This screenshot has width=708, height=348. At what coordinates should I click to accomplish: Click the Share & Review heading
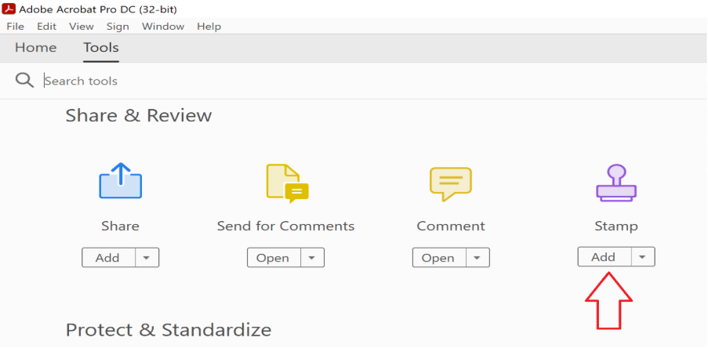139,116
